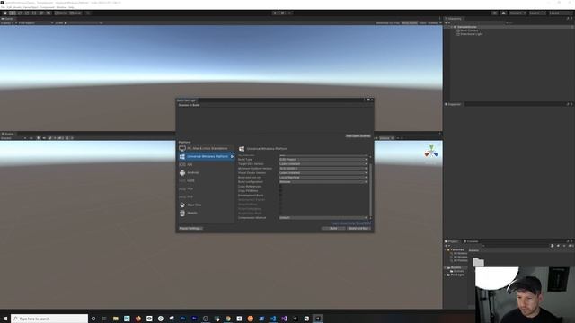Image resolution: width=575 pixels, height=323 pixels.
Task: Click the folder thumbnail in Project Assets
Action: 478,261
